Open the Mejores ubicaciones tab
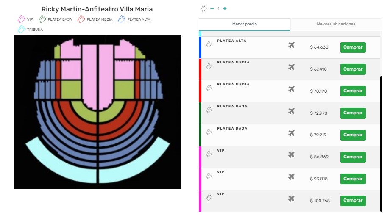Screen dimensions: 390x215 336,24
